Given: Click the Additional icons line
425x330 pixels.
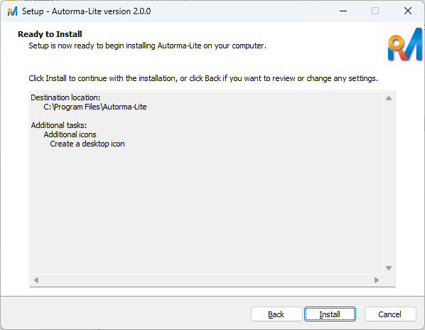Looking at the screenshot, I should click(70, 134).
